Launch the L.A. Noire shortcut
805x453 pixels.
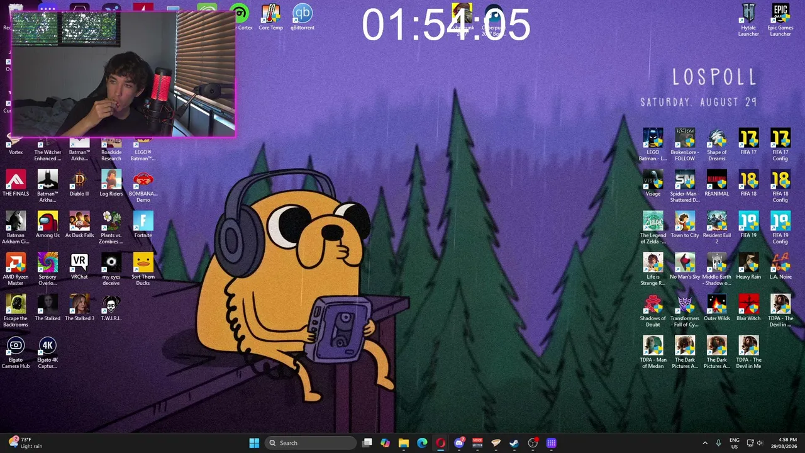(x=780, y=267)
